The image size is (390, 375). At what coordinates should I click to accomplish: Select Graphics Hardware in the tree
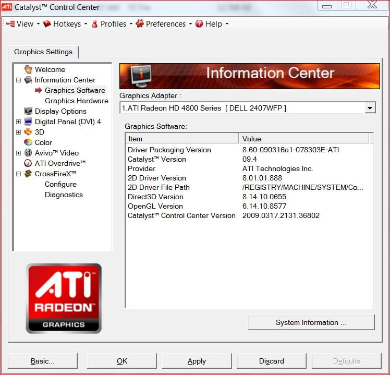coord(76,101)
